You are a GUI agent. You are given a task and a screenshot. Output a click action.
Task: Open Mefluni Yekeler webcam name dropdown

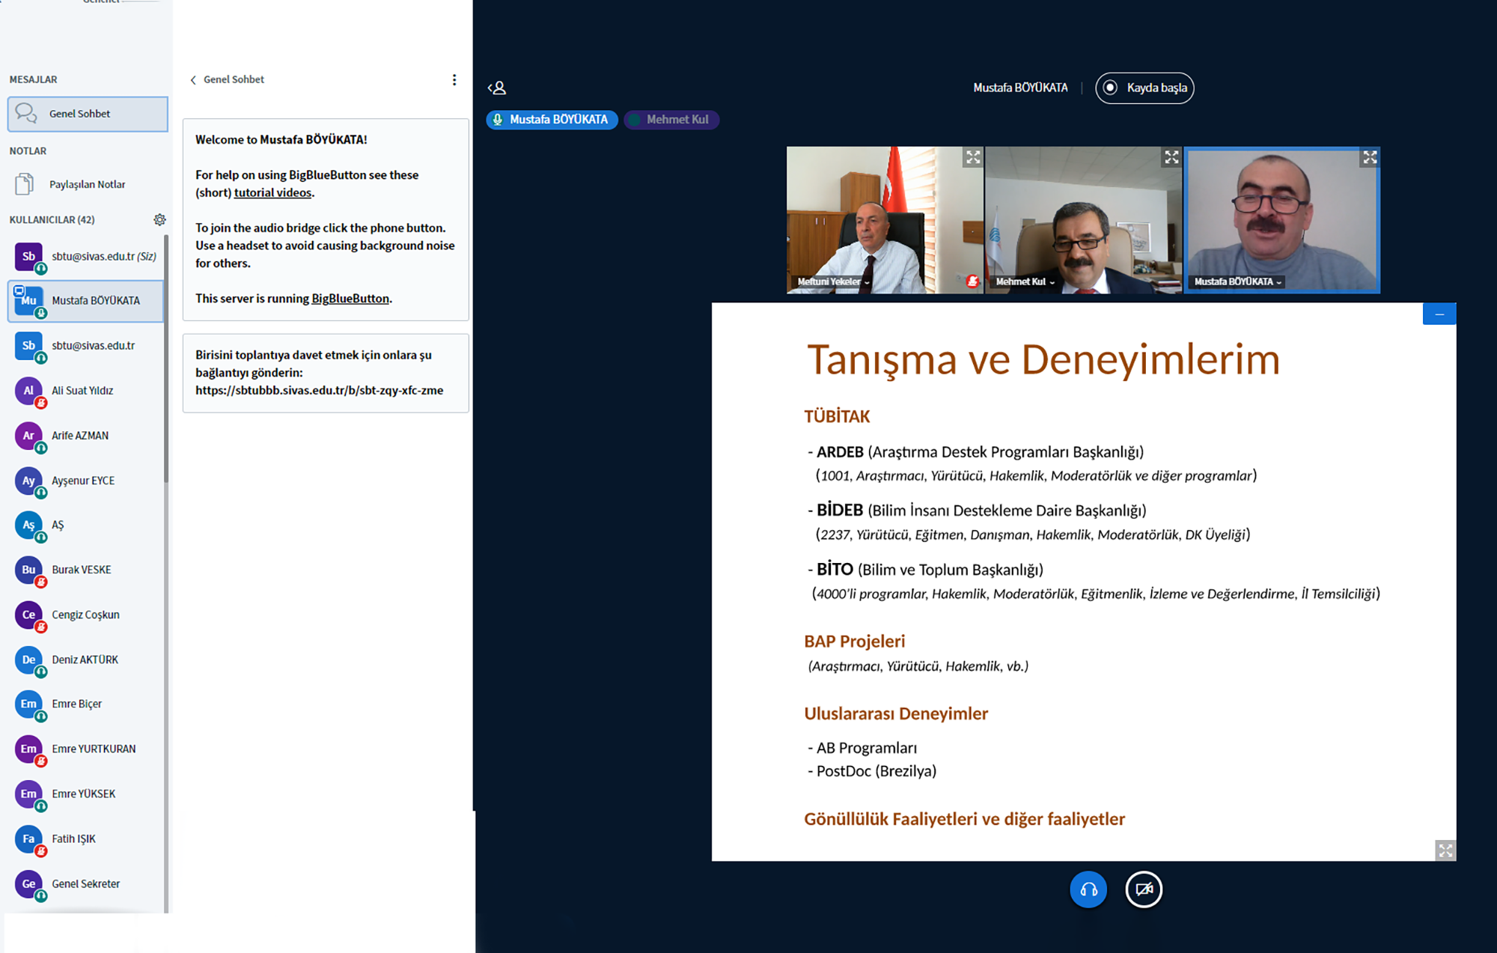pyautogui.click(x=834, y=282)
